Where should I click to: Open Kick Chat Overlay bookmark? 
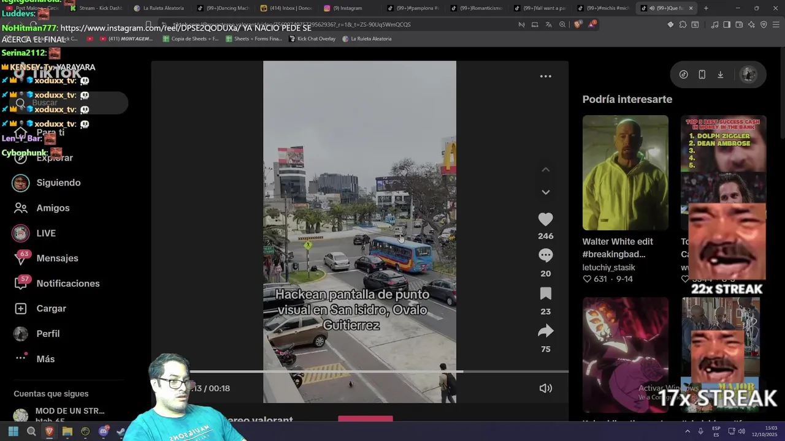(312, 39)
